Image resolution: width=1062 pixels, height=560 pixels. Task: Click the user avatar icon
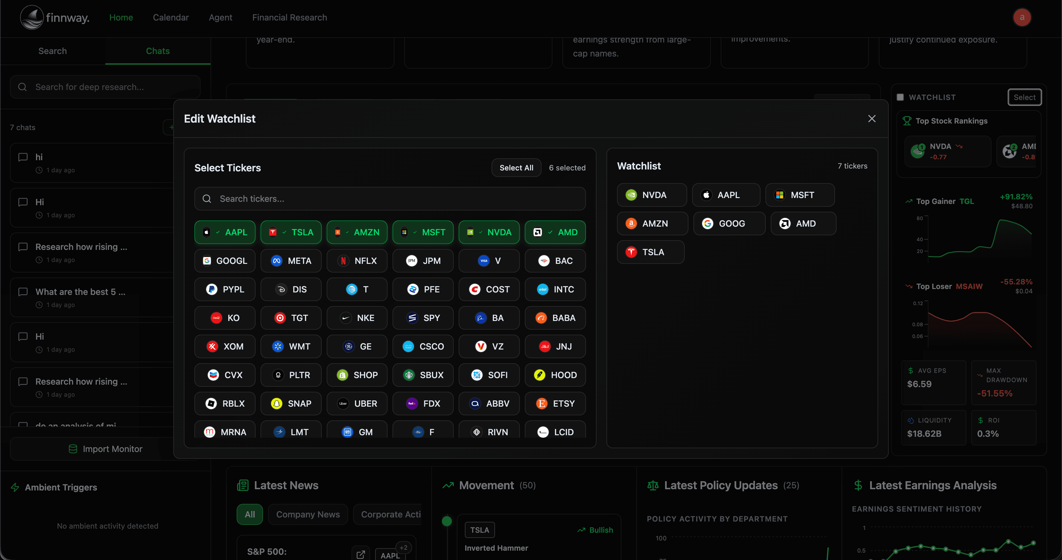1022,17
